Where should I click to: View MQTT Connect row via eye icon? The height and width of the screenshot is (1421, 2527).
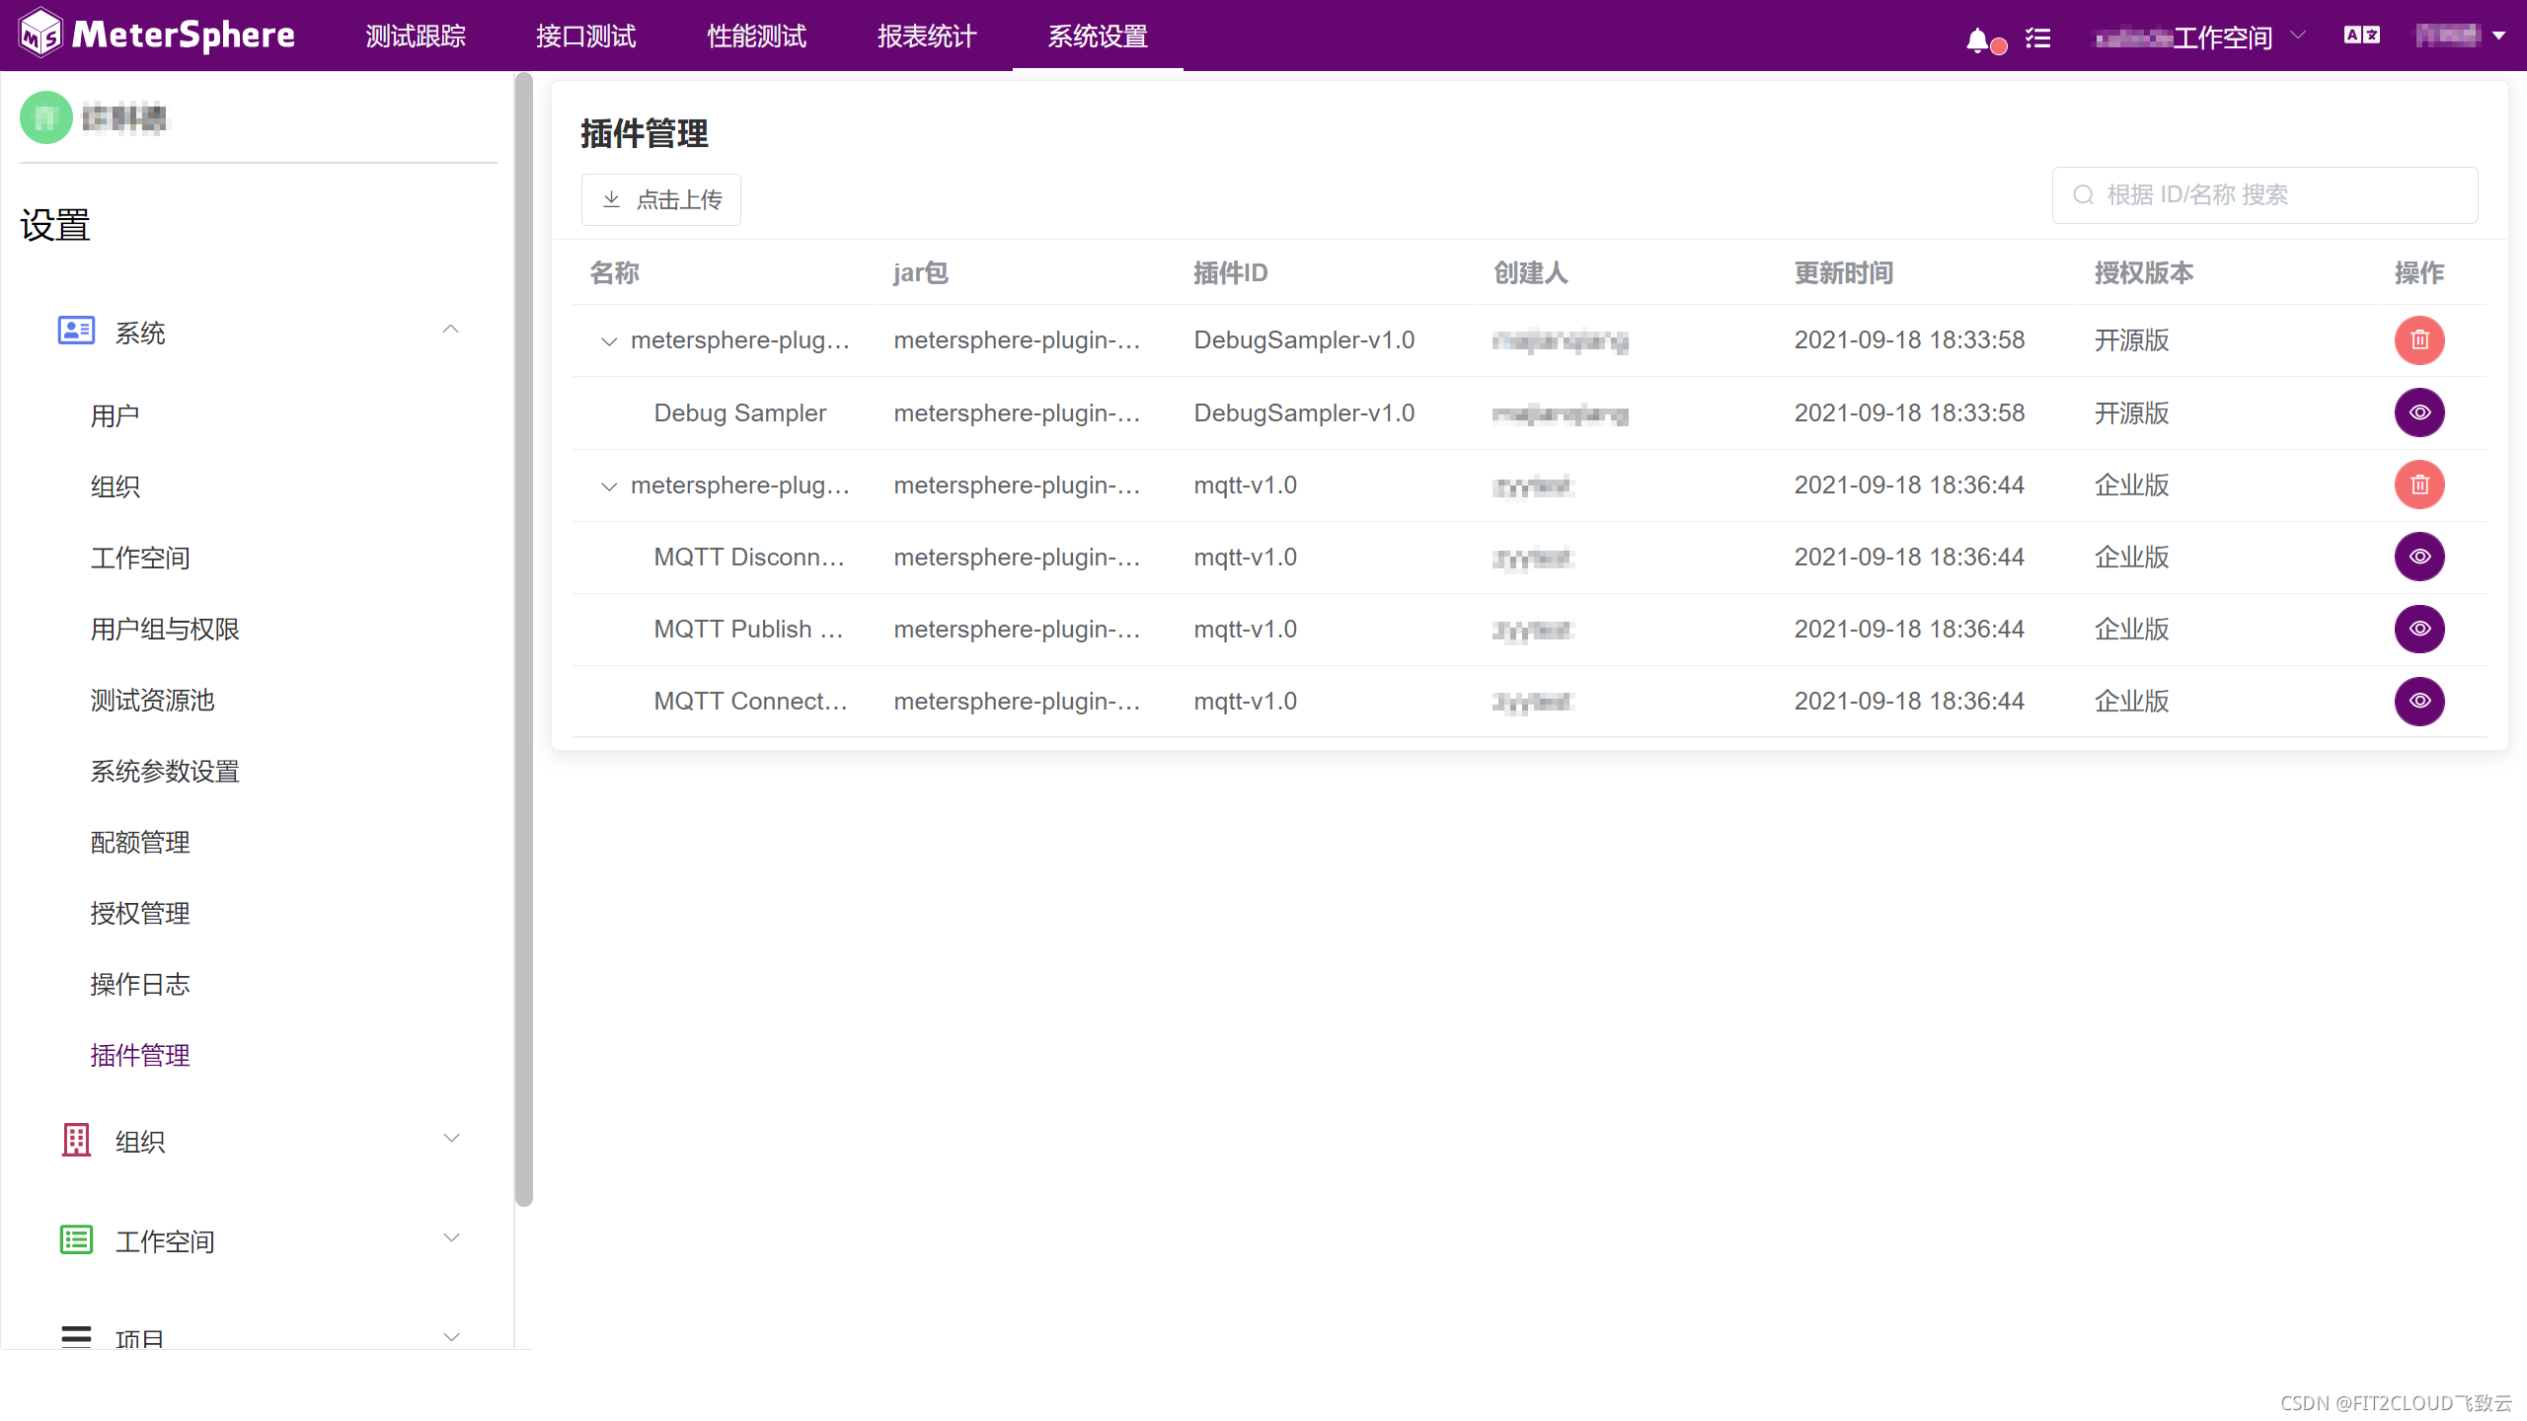point(2419,702)
